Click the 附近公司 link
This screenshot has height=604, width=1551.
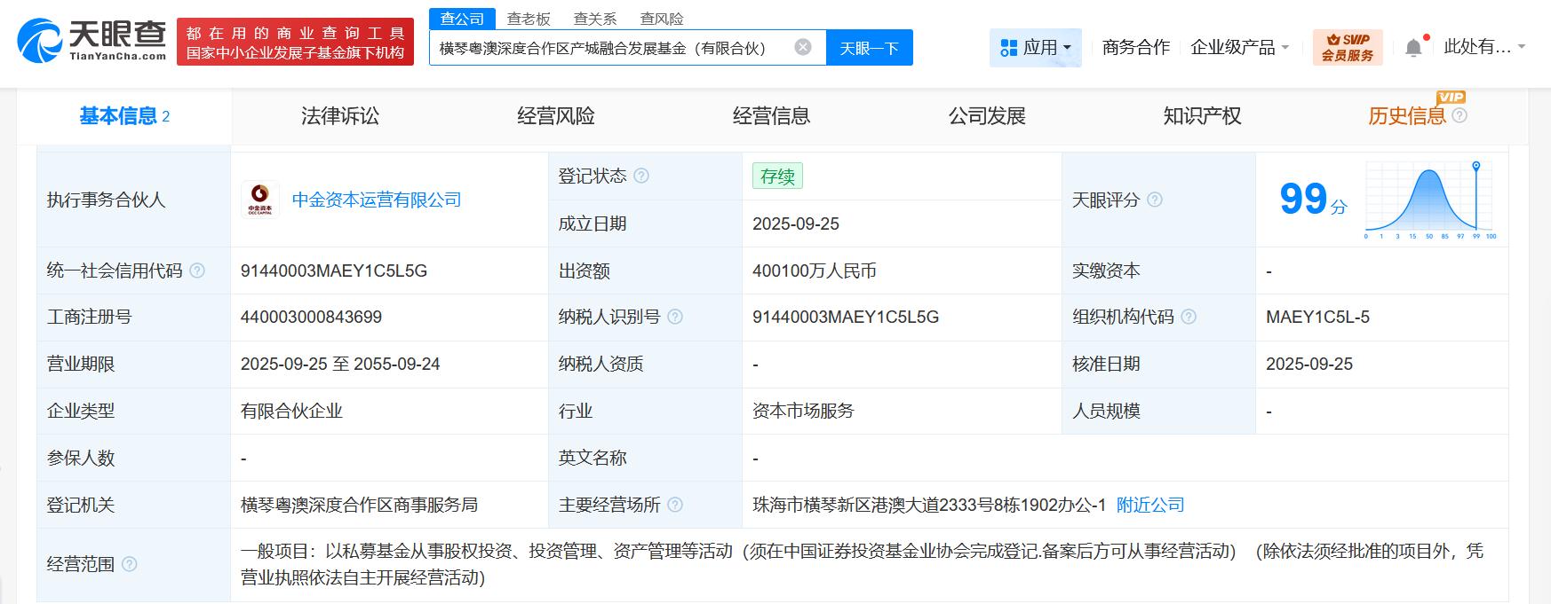[1150, 505]
